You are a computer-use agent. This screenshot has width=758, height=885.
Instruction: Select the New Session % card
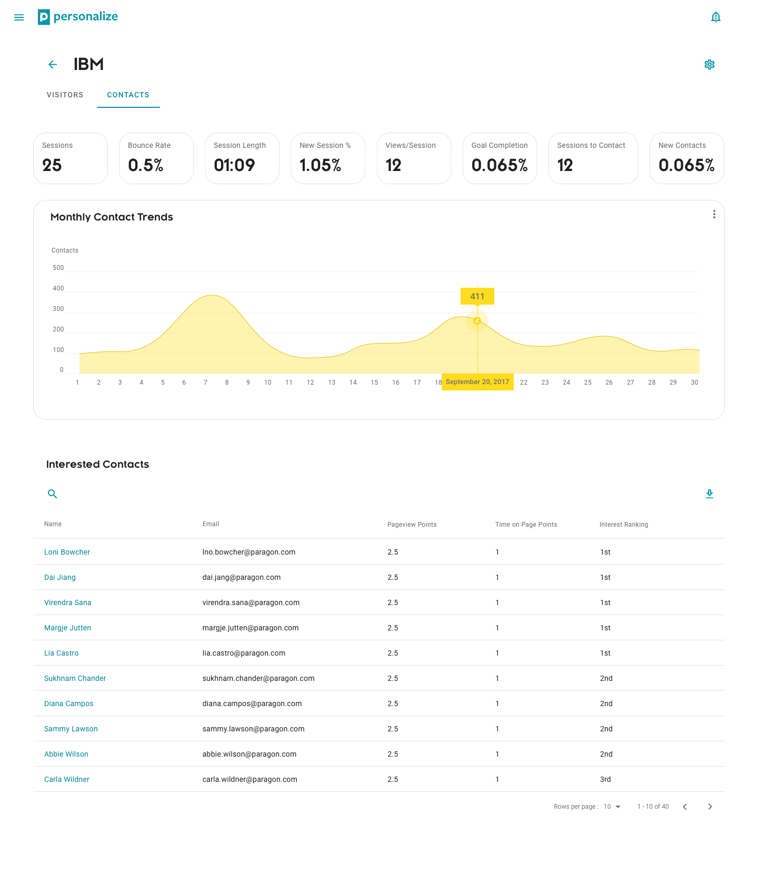[x=328, y=158]
